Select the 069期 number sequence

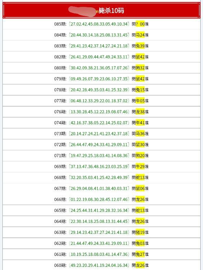[x=99, y=167]
